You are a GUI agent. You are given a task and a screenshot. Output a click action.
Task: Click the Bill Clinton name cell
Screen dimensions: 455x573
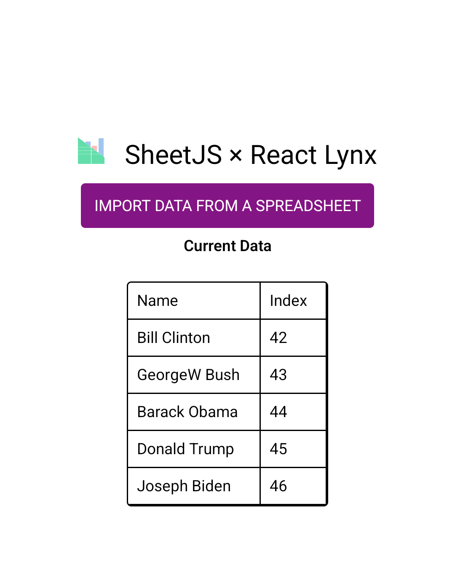[x=194, y=338]
